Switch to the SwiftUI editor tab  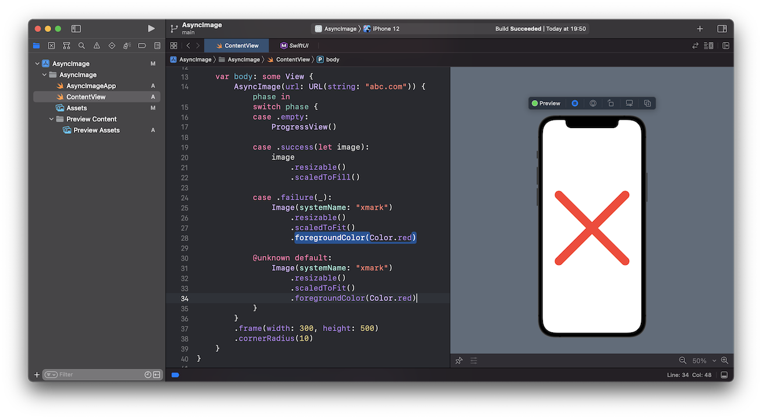(294, 45)
